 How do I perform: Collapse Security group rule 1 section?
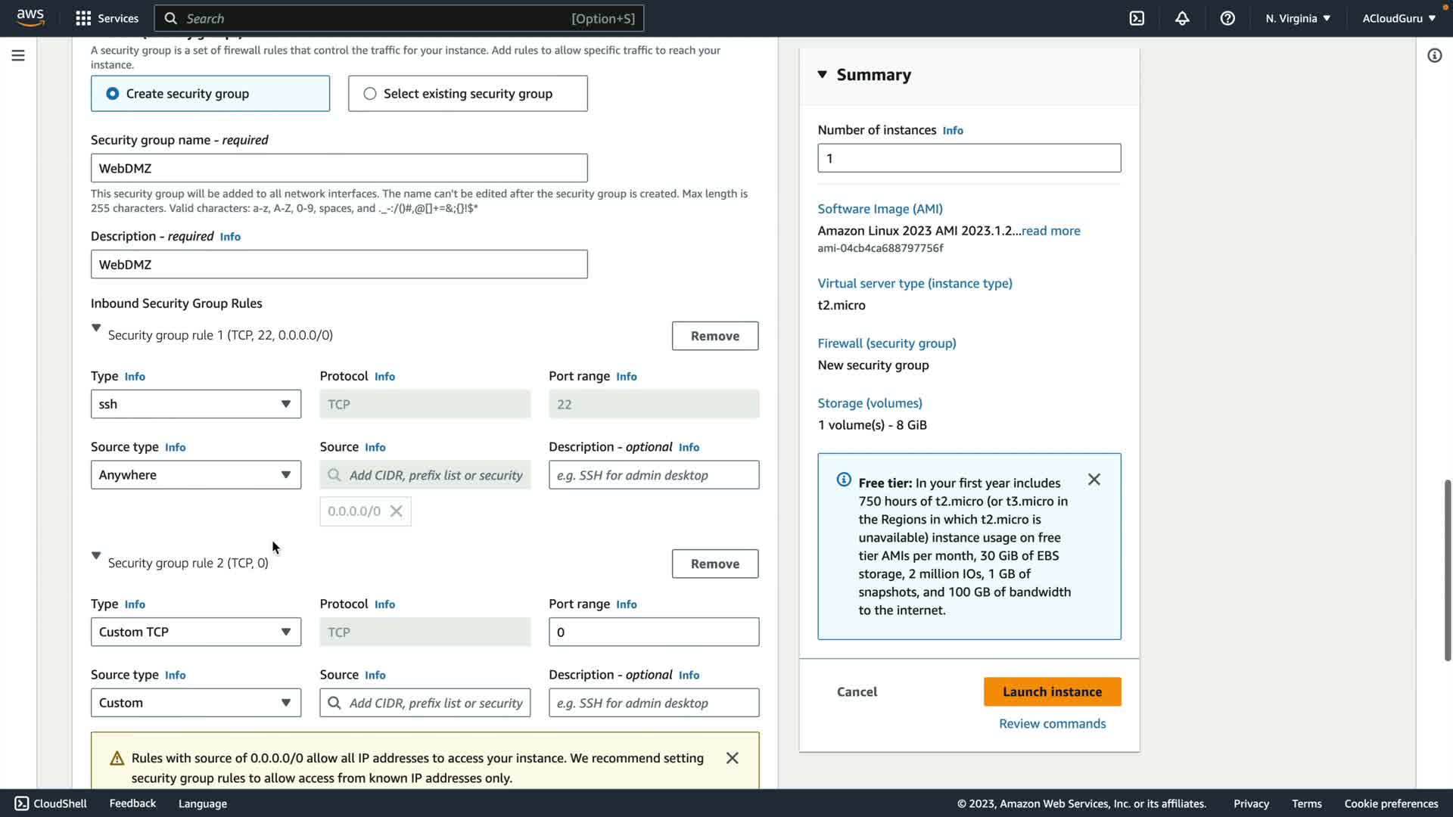click(96, 328)
